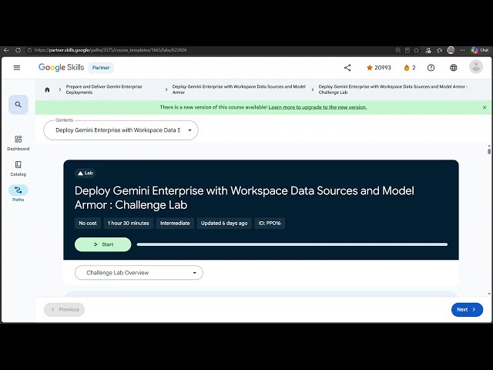Click the 'Lab' tag badge

pos(86,173)
